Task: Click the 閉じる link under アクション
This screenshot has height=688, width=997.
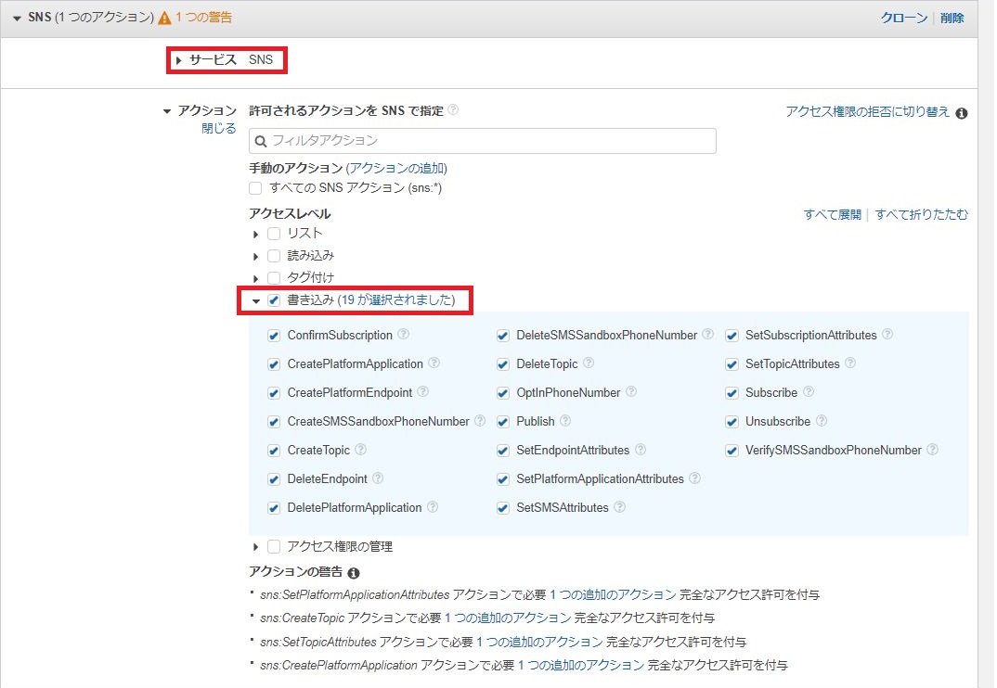Action: click(x=219, y=128)
